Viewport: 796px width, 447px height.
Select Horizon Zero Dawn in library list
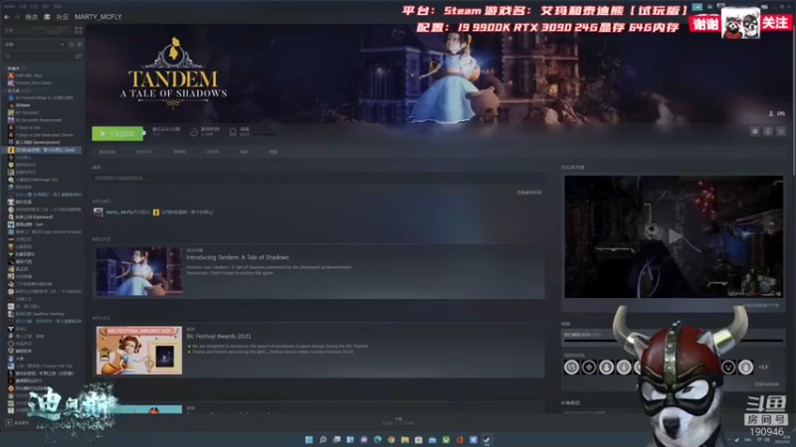point(30,83)
